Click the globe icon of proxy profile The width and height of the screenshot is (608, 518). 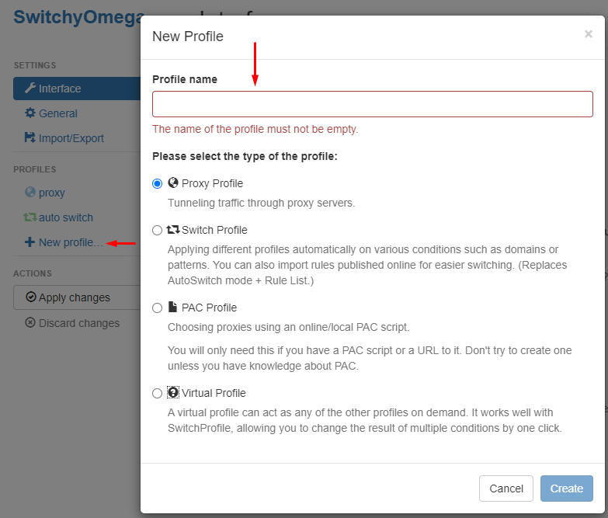click(30, 192)
